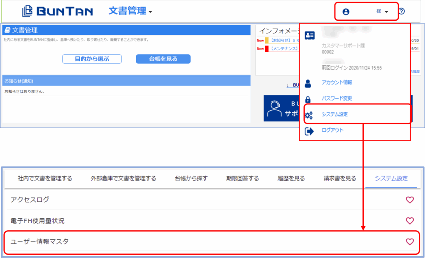Open the ユーザー情報マスタ list item

(x=39, y=241)
